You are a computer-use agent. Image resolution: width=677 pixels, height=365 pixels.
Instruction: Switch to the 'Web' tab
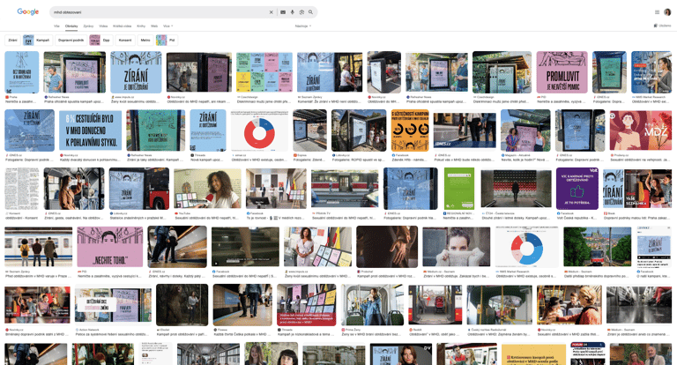(x=154, y=26)
